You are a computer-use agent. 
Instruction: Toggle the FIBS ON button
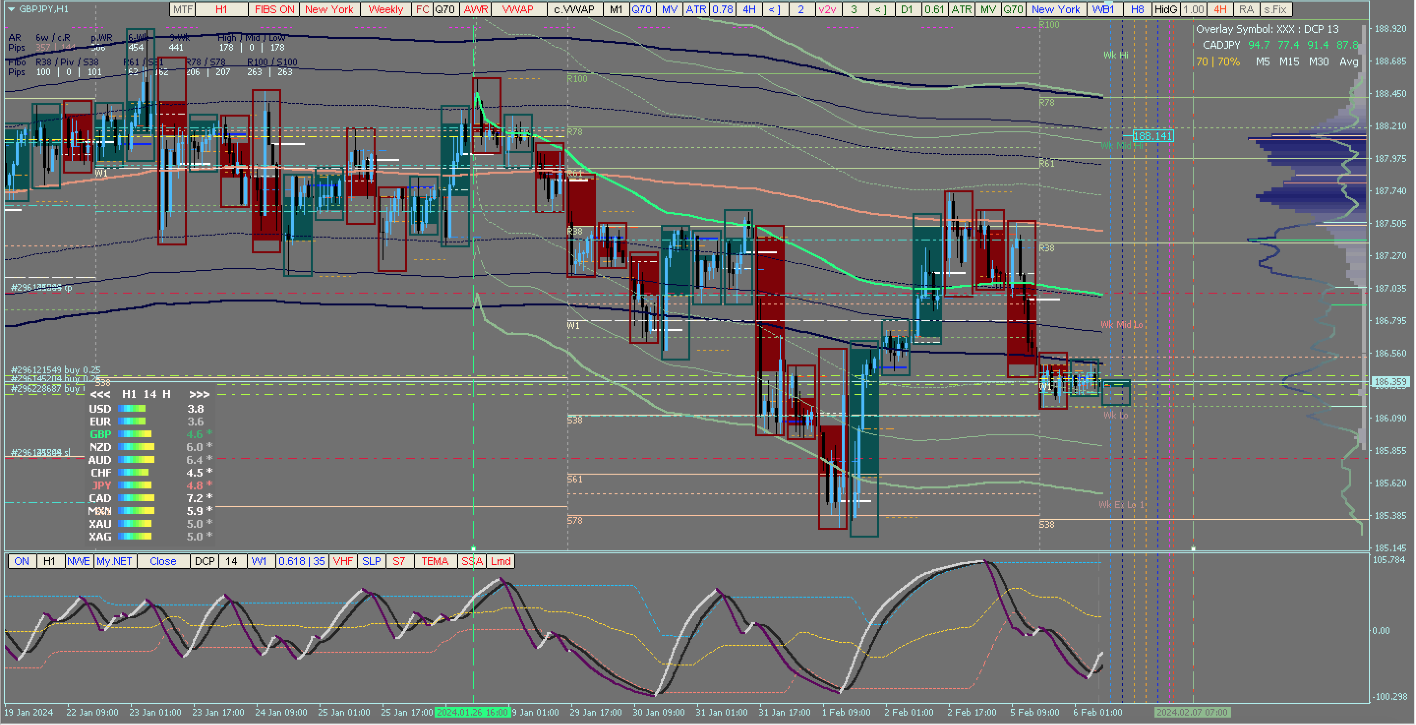tap(274, 9)
